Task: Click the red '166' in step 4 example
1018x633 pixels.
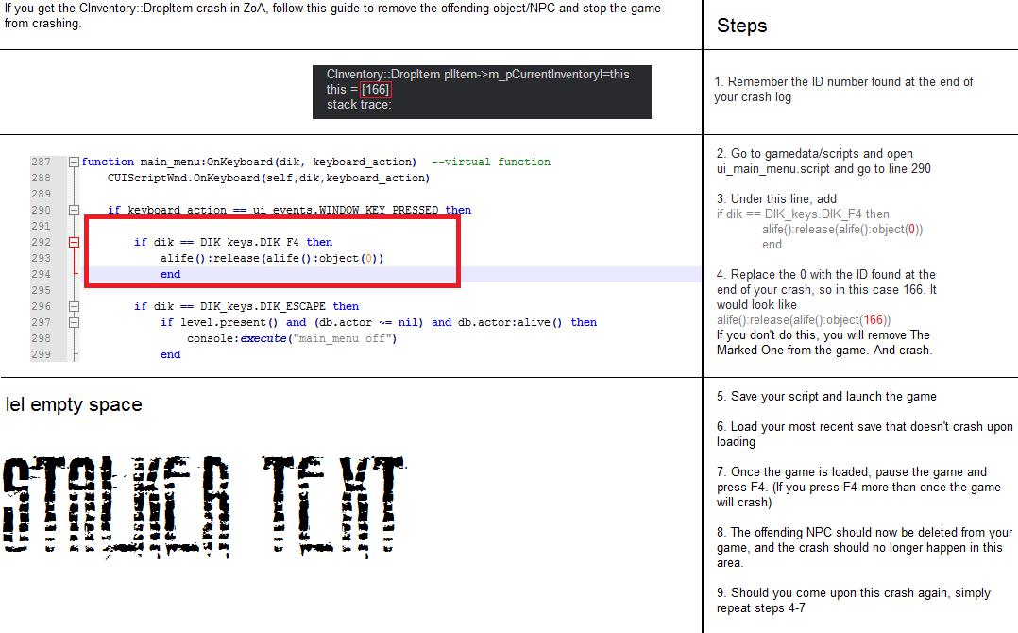Action: click(874, 320)
